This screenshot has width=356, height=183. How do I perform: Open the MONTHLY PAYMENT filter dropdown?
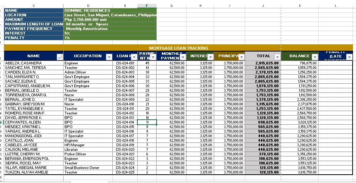pyautogui.click(x=183, y=57)
